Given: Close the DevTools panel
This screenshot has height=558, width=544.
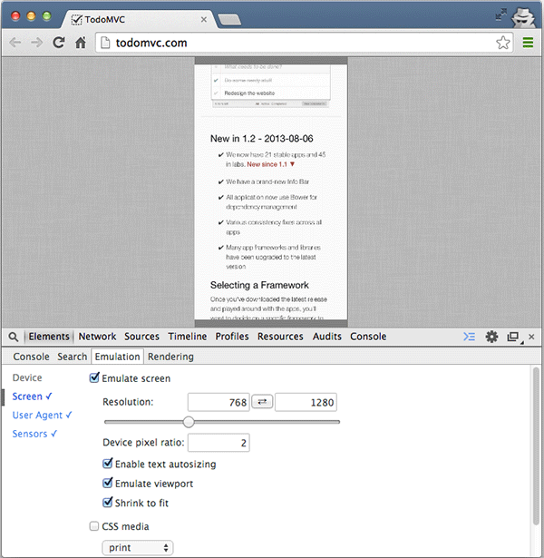Looking at the screenshot, I should (x=531, y=337).
